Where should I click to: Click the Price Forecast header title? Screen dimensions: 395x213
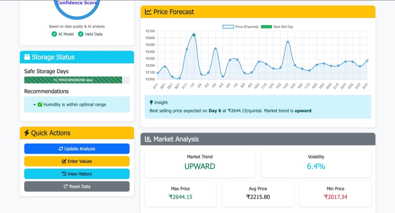click(174, 12)
